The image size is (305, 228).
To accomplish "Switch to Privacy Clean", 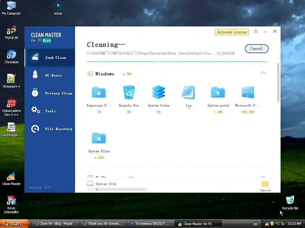I will [x=50, y=93].
